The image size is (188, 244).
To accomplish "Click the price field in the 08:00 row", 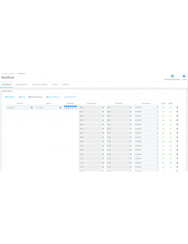I will click(145, 107).
